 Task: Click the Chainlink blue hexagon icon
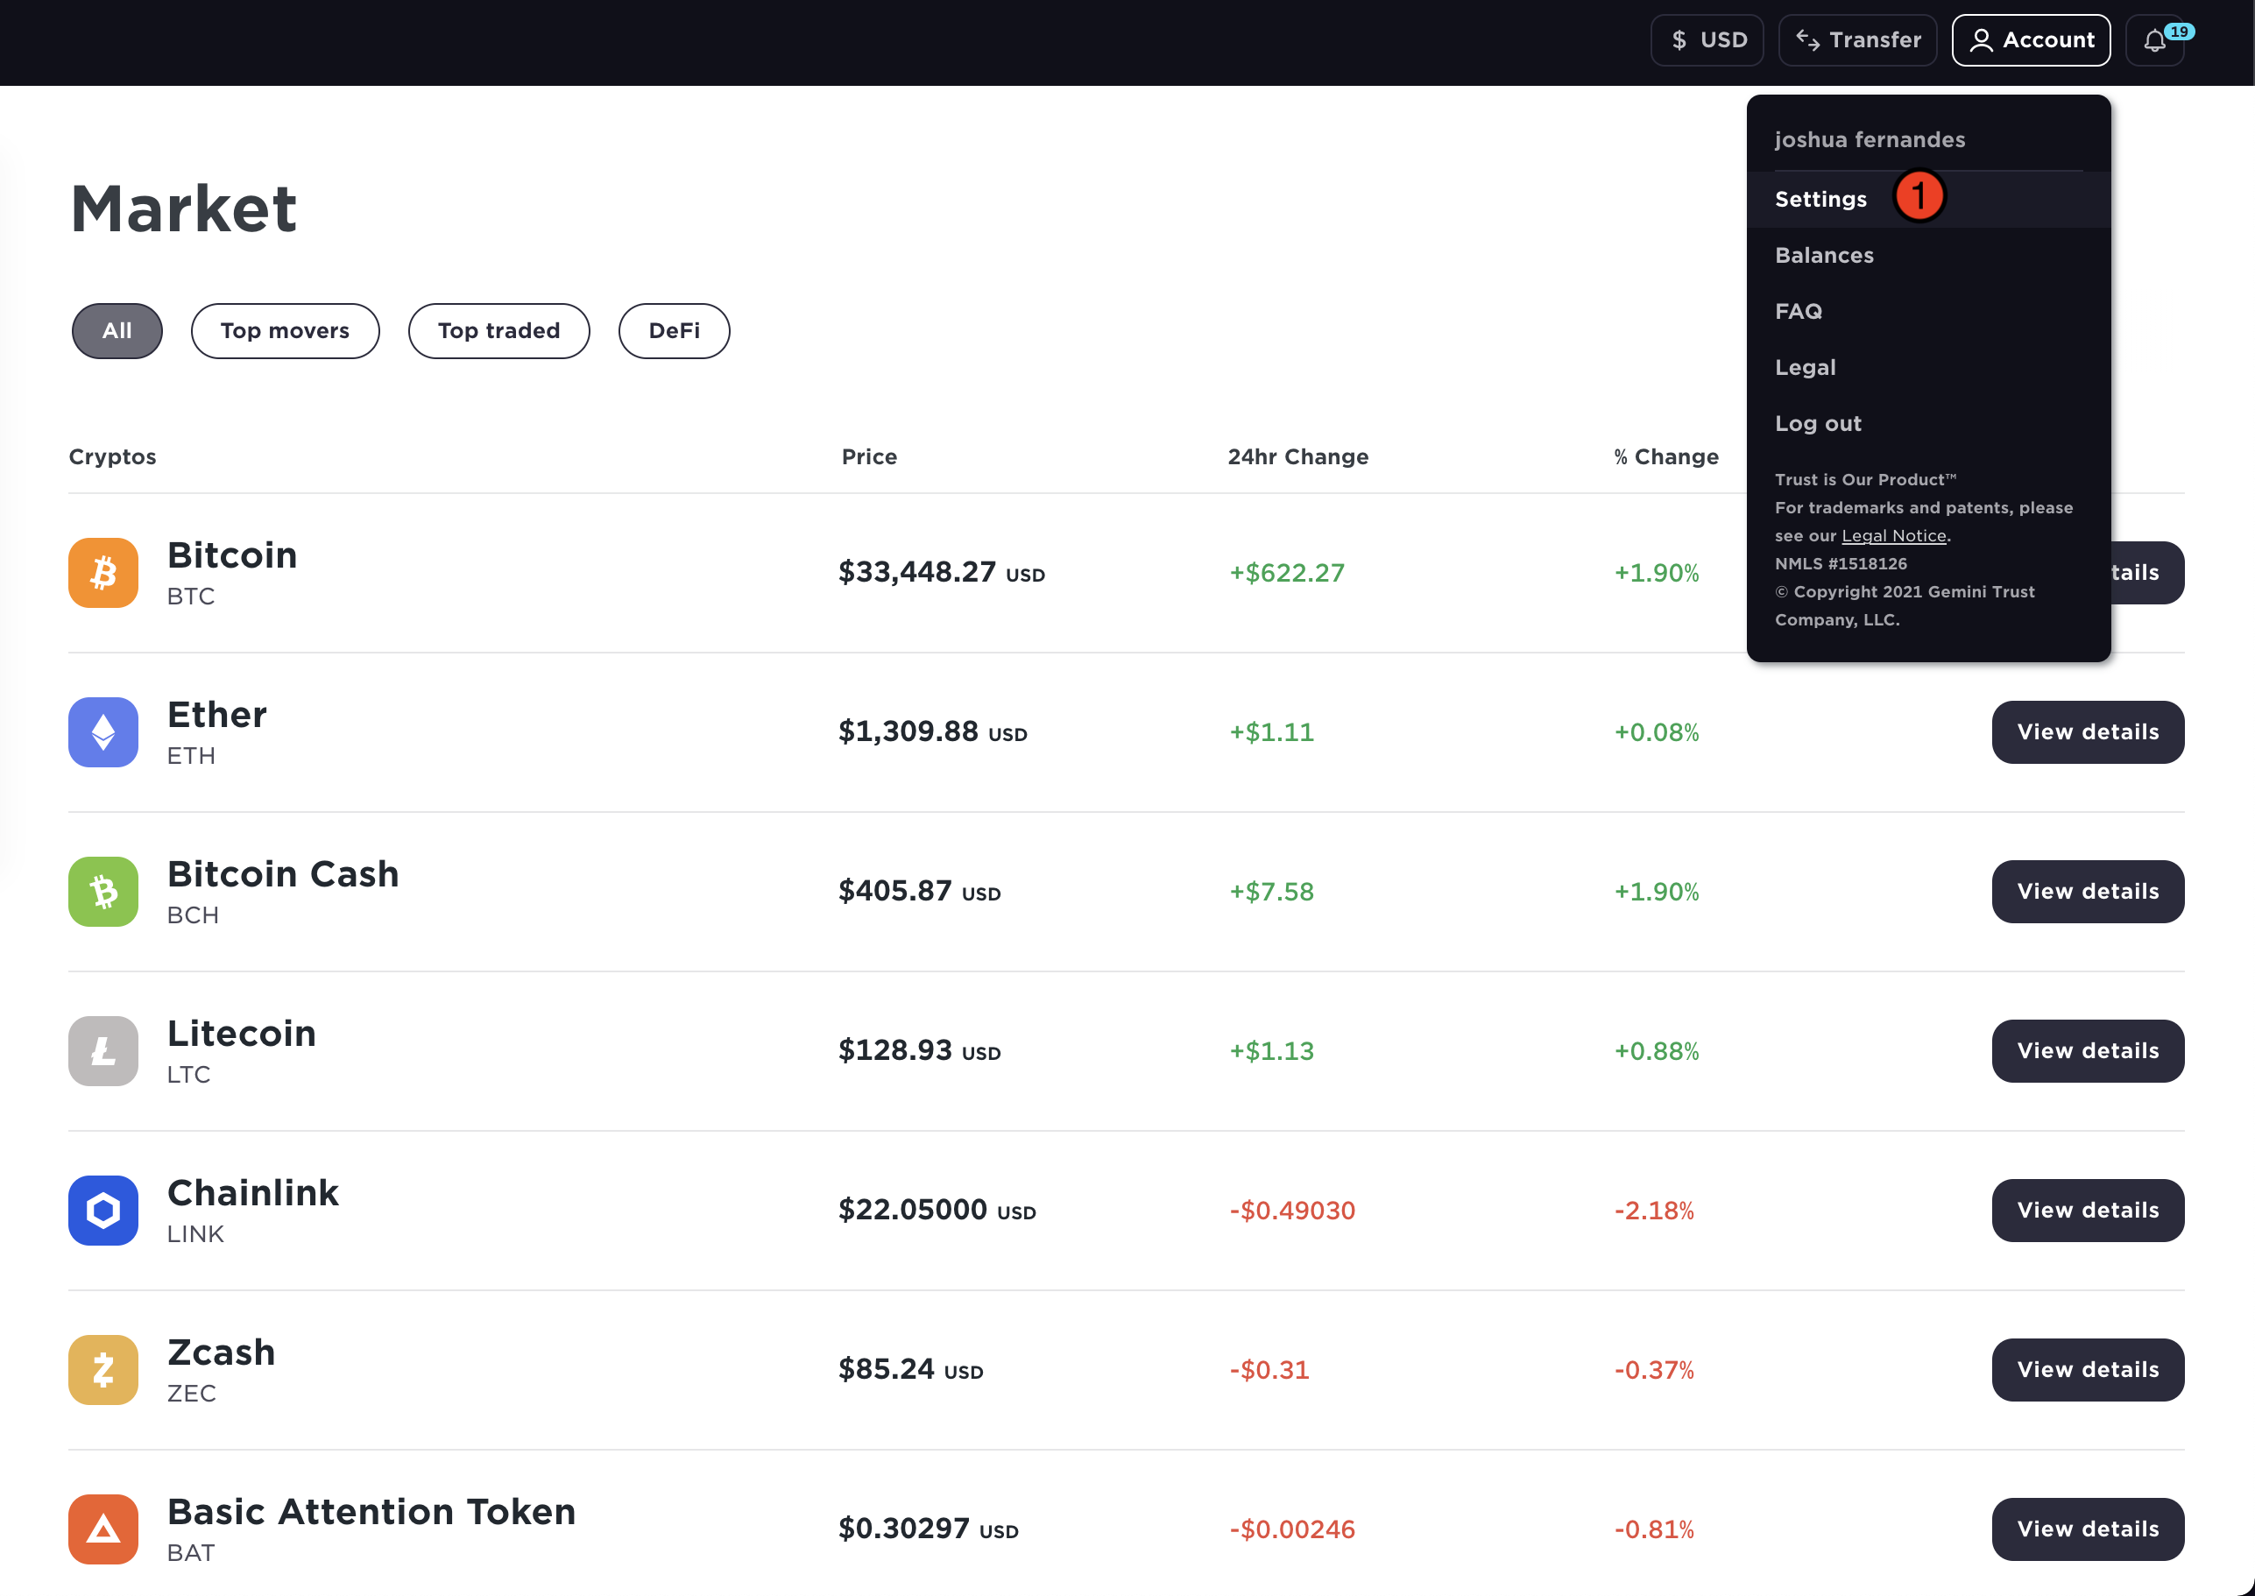(x=103, y=1210)
